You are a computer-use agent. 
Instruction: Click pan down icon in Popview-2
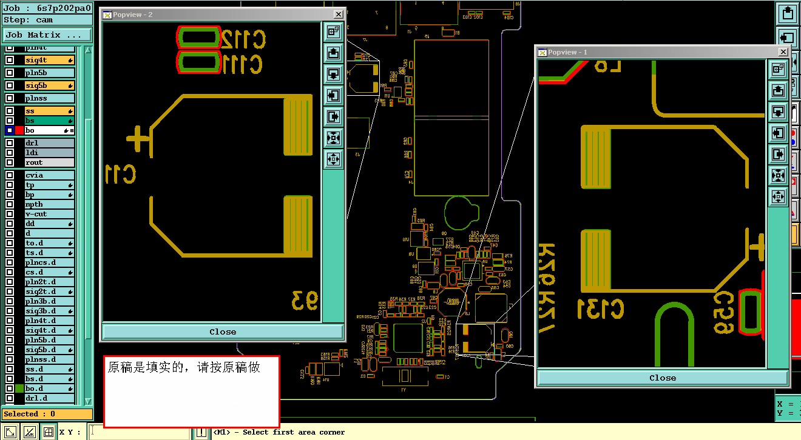tap(333, 74)
